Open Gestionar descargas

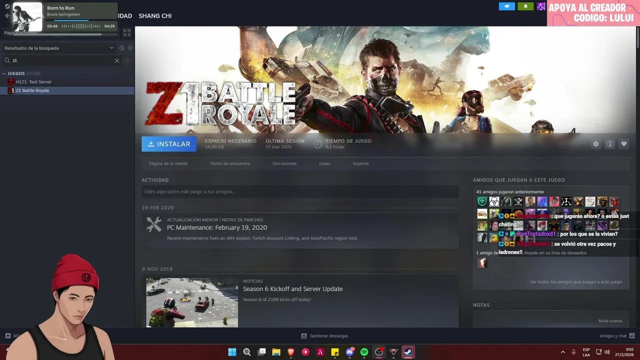tap(324, 336)
